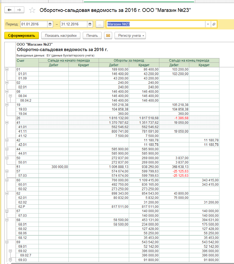Open calendar for start date 01.01.2016

tap(50, 24)
